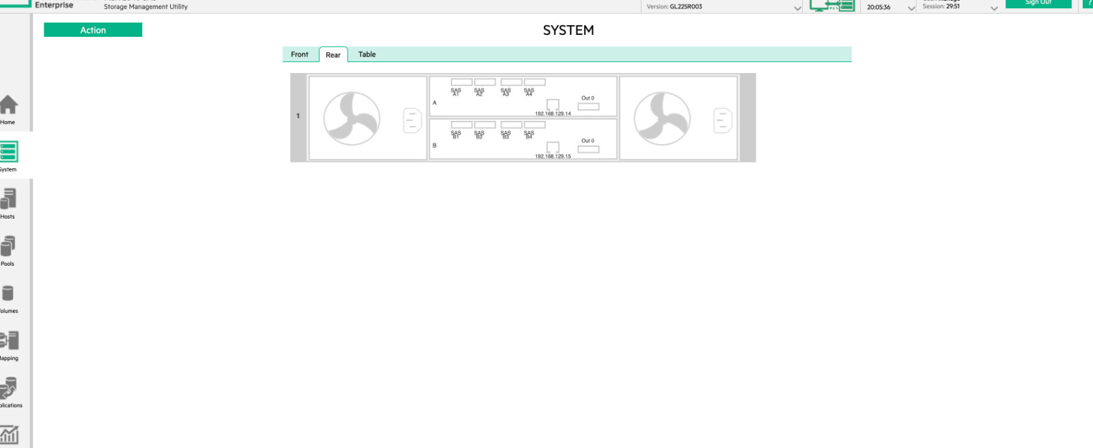This screenshot has width=1093, height=448.
Task: Select SAS port A2 on controller A
Action: click(485, 82)
